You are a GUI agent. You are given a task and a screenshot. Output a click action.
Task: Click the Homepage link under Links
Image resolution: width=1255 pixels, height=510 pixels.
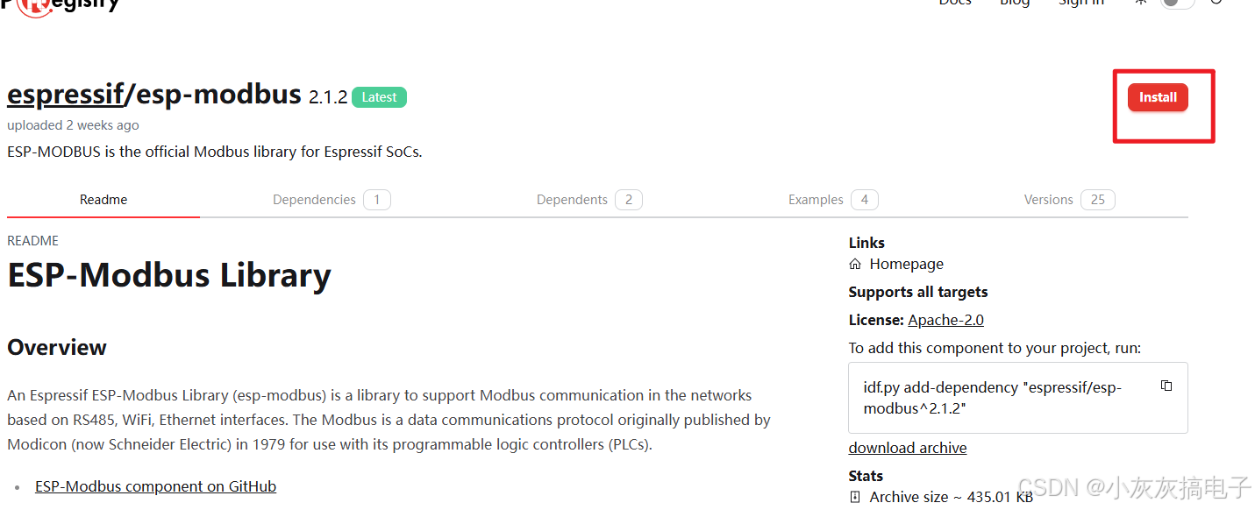tap(907, 264)
